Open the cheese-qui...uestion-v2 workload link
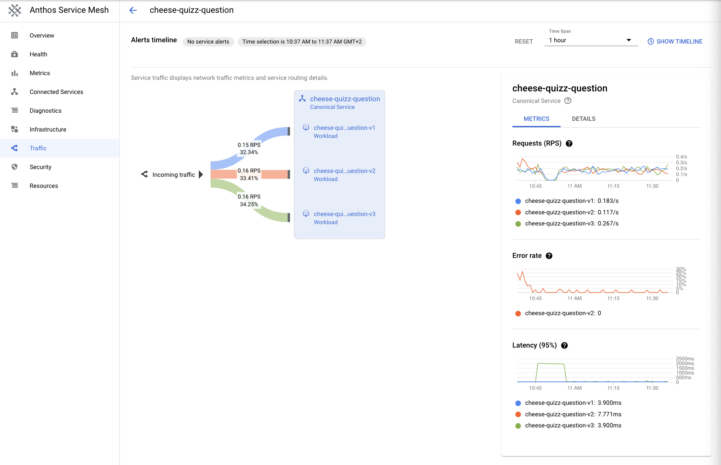This screenshot has height=465, width=721. (344, 171)
